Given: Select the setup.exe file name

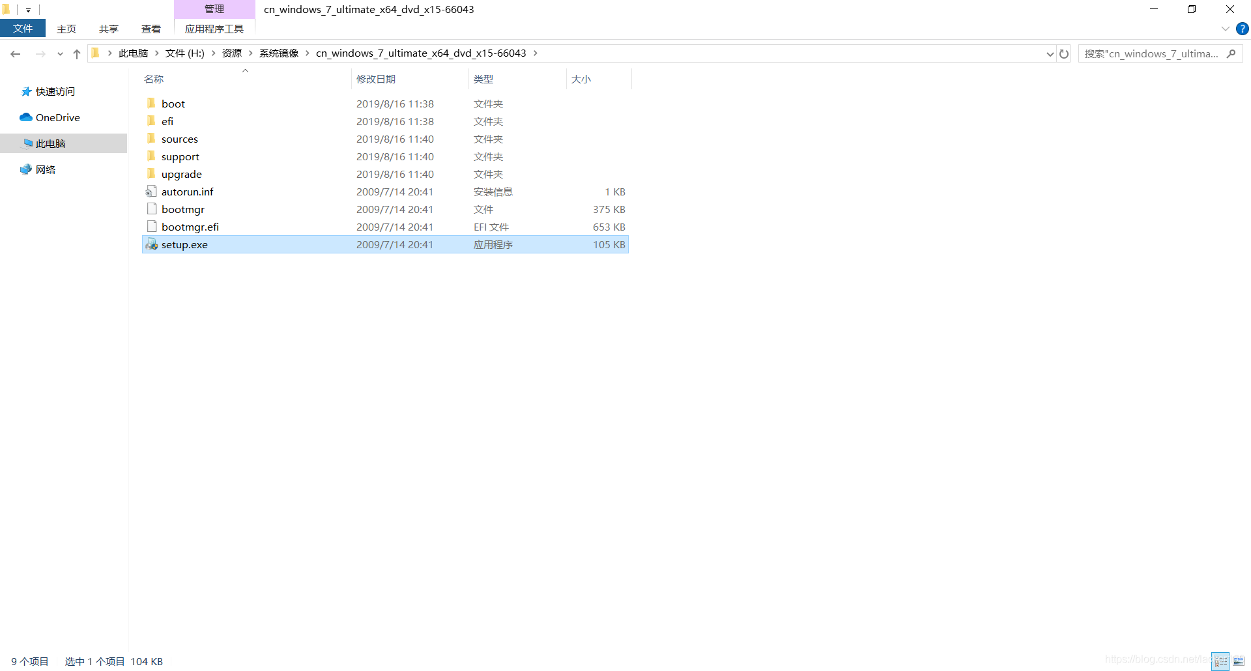Looking at the screenshot, I should click(x=185, y=244).
